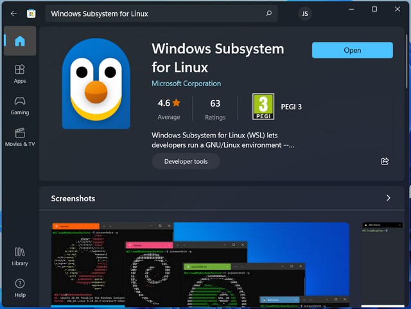Expand the Screenshots section chevron
The image size is (411, 309).
[388, 199]
